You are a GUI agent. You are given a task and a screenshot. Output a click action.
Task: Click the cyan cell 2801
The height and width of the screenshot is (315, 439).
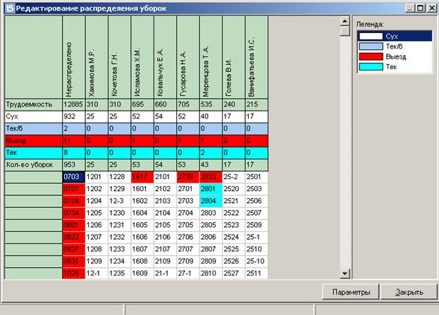210,189
